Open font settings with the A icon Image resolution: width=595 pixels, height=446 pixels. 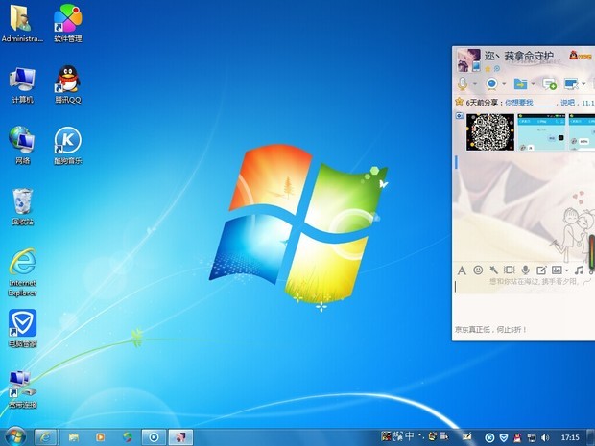click(462, 270)
